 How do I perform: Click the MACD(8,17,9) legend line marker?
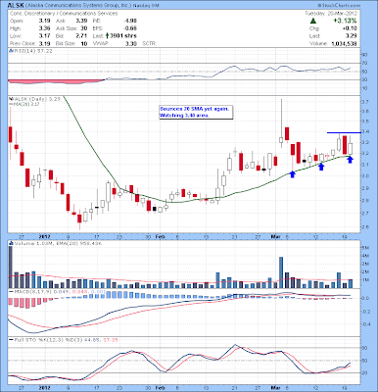tap(11, 291)
